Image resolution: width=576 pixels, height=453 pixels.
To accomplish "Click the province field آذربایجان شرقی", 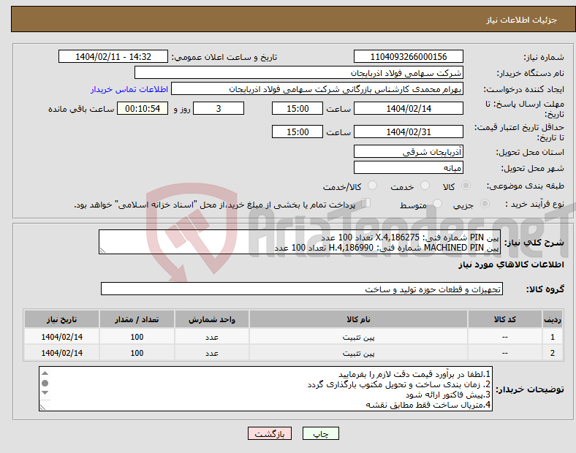I will click(408, 152).
